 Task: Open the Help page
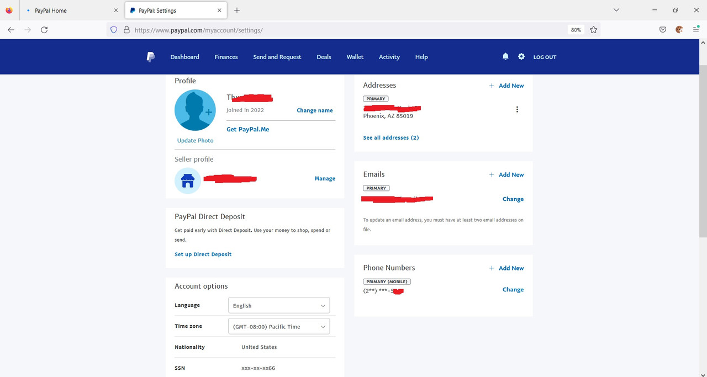[x=421, y=57]
